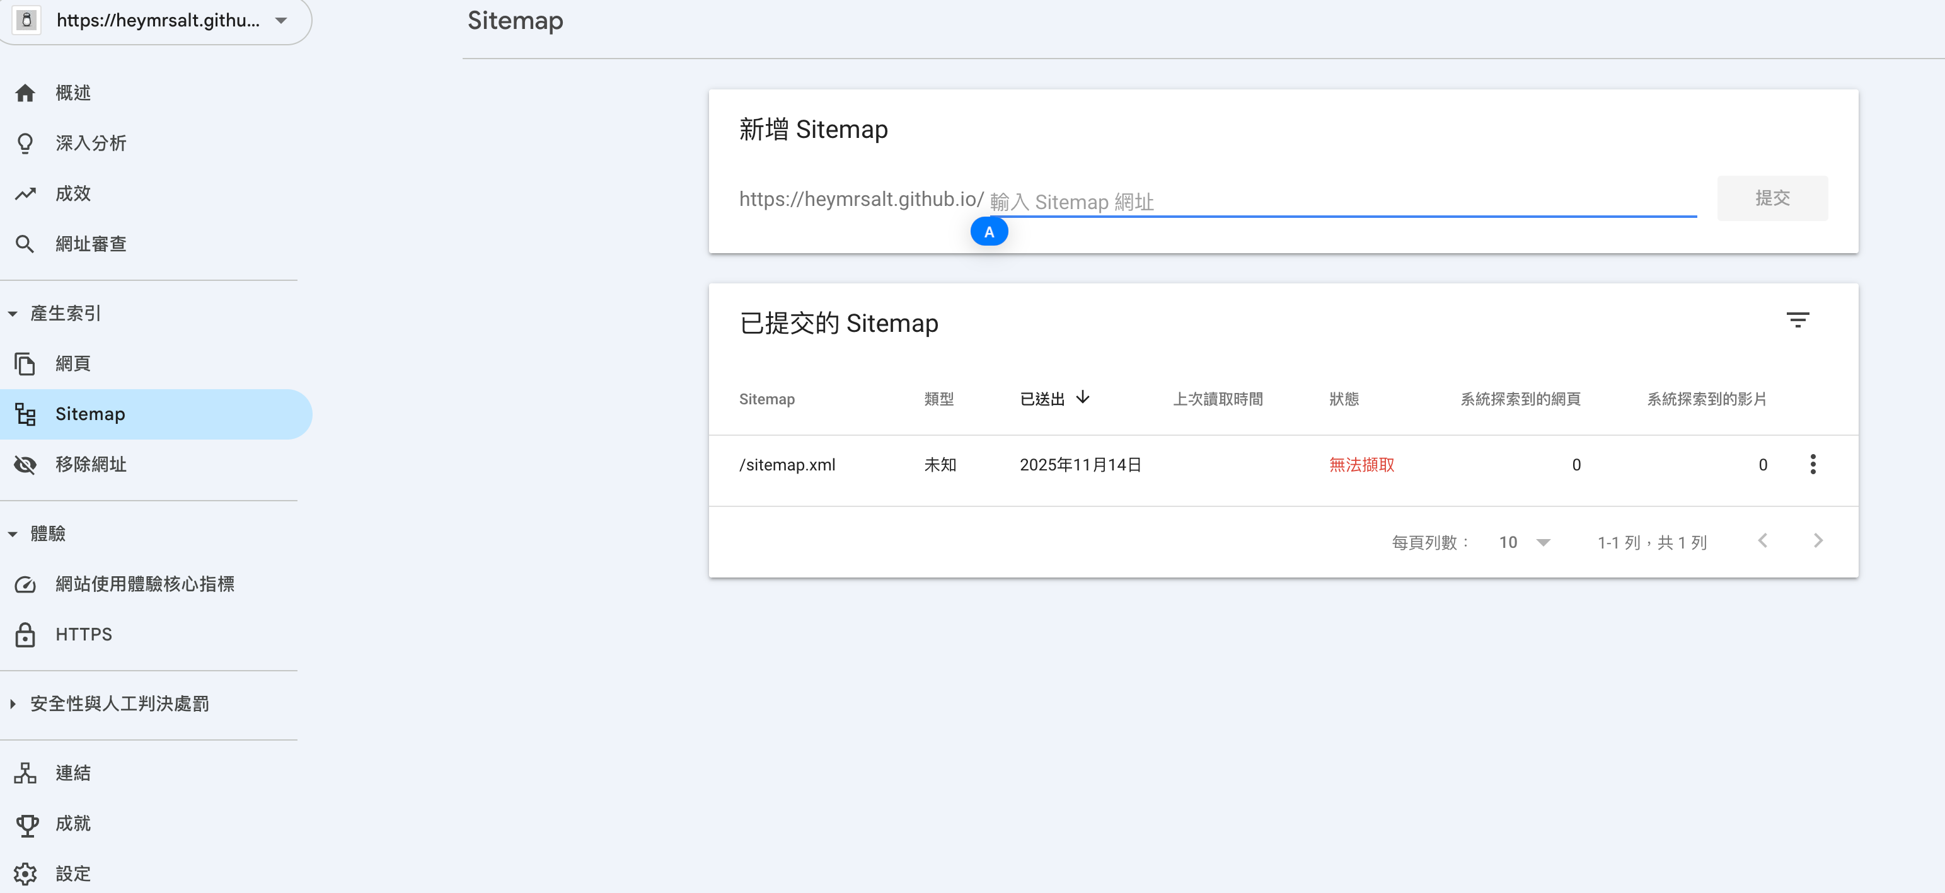Sort by 已送出 column arrow

pos(1084,398)
